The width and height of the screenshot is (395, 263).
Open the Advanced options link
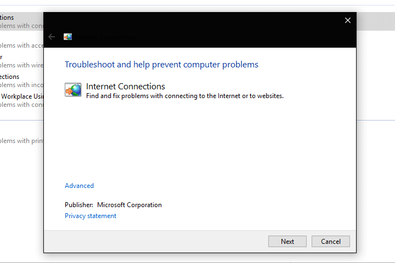79,186
